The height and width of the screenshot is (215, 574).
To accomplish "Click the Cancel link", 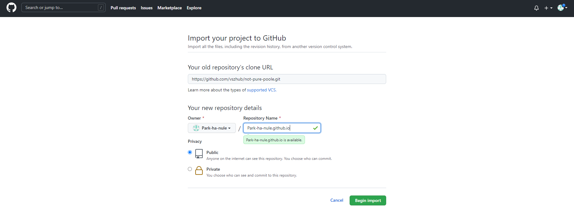I will [337, 200].
